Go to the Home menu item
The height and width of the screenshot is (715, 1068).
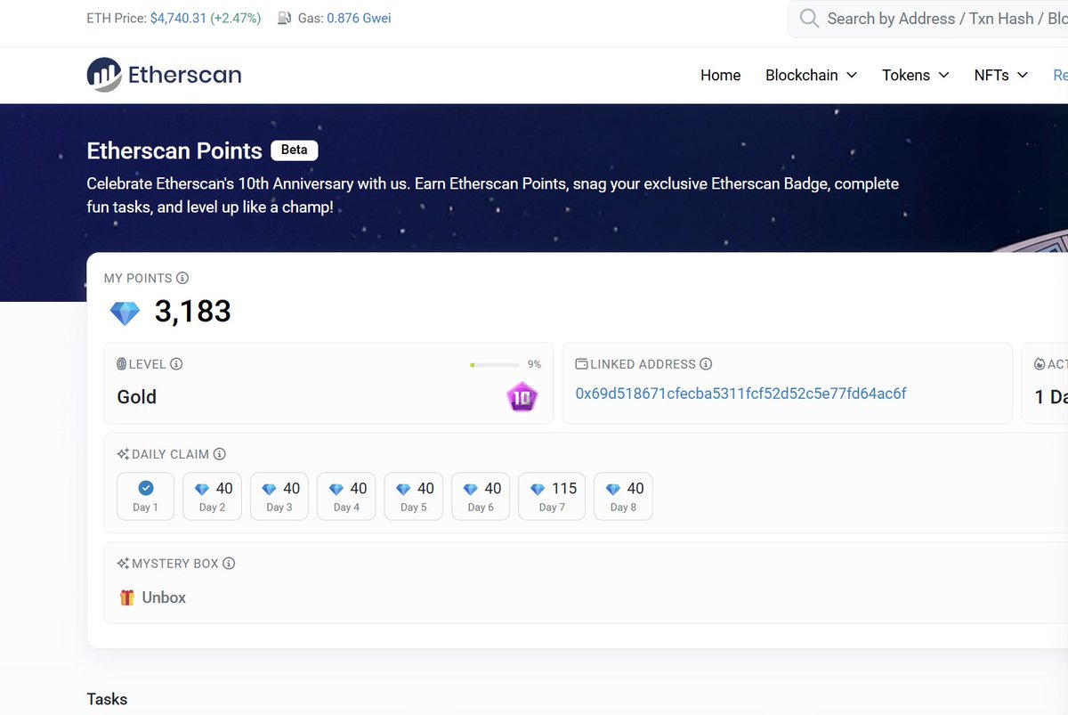click(x=721, y=75)
